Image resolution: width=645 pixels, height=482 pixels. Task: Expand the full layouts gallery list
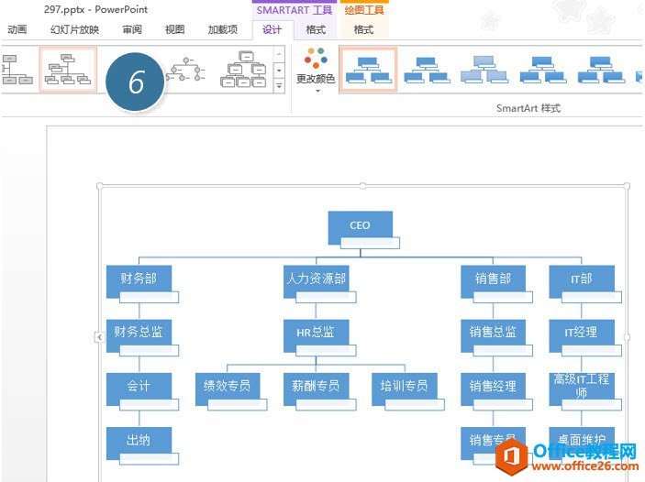[x=279, y=86]
